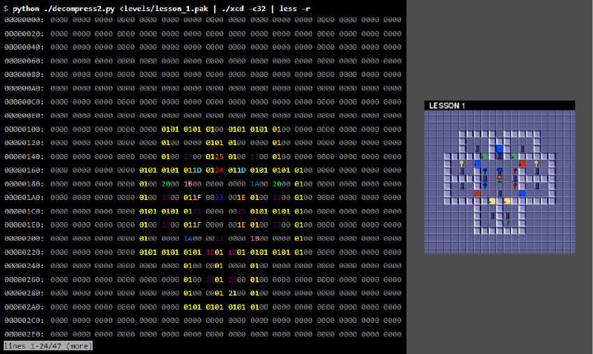This screenshot has width=593, height=354.
Task: Select the right green door tile
Action: click(514, 156)
